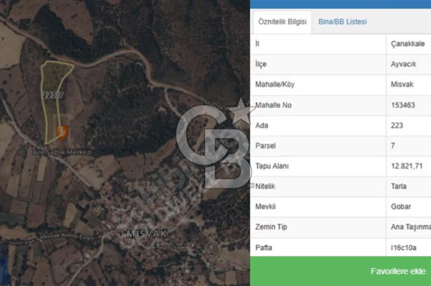Viewport: 431px width, 286px height.
Task: Click the Misvak Küme Evler map label
Action: pyautogui.click(x=67, y=236)
